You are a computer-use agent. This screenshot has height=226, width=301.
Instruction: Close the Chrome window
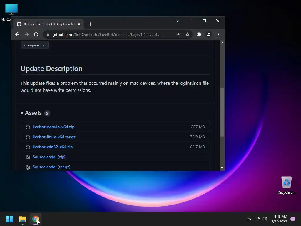[218, 21]
